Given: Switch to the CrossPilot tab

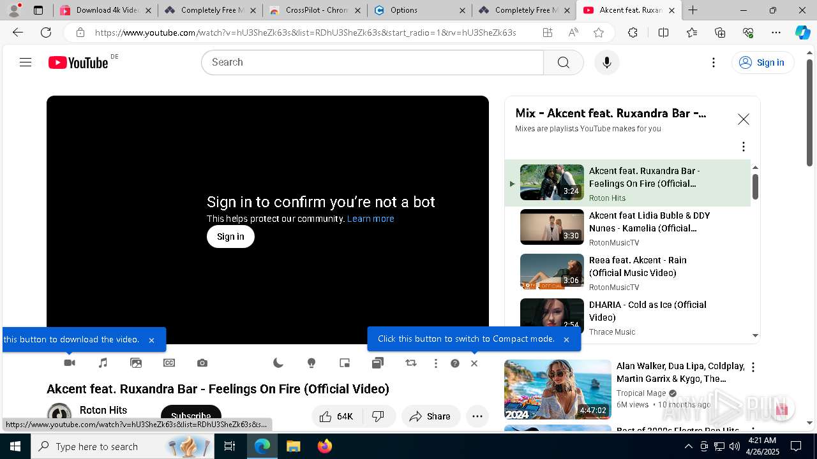Looking at the screenshot, I should pyautogui.click(x=315, y=10).
